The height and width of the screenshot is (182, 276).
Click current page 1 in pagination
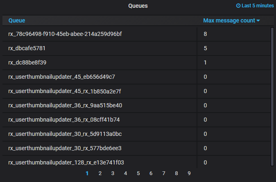click(87, 173)
